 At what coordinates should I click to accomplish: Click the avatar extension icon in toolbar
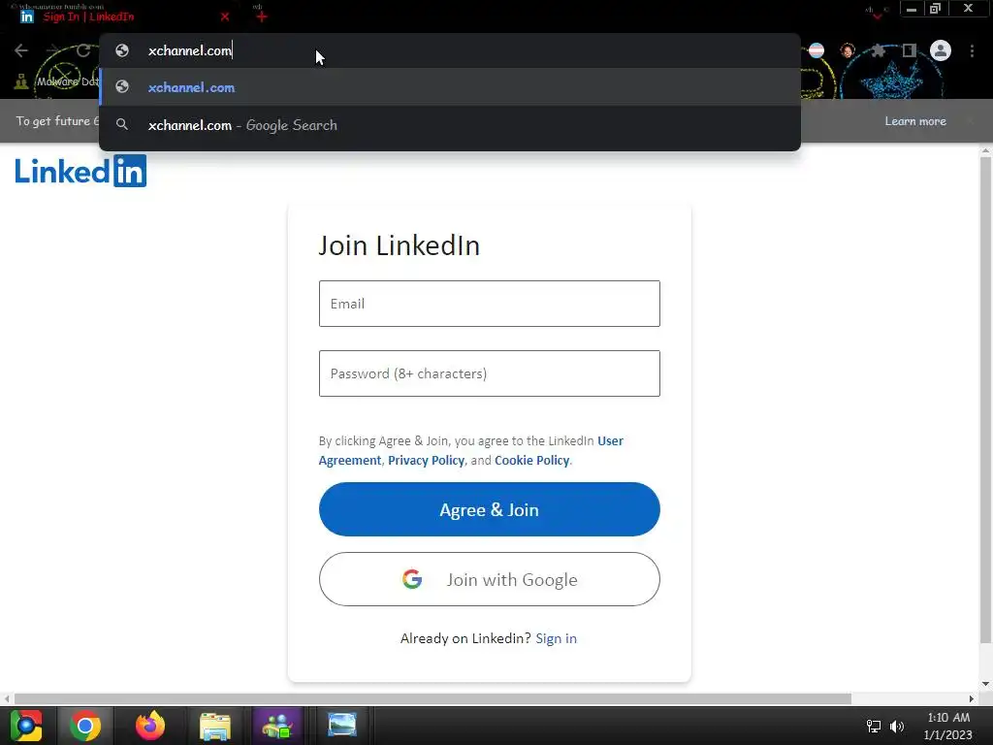coord(848,50)
